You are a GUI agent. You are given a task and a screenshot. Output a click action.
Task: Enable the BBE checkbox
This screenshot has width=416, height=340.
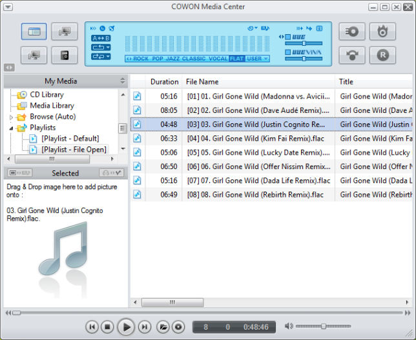(x=288, y=37)
